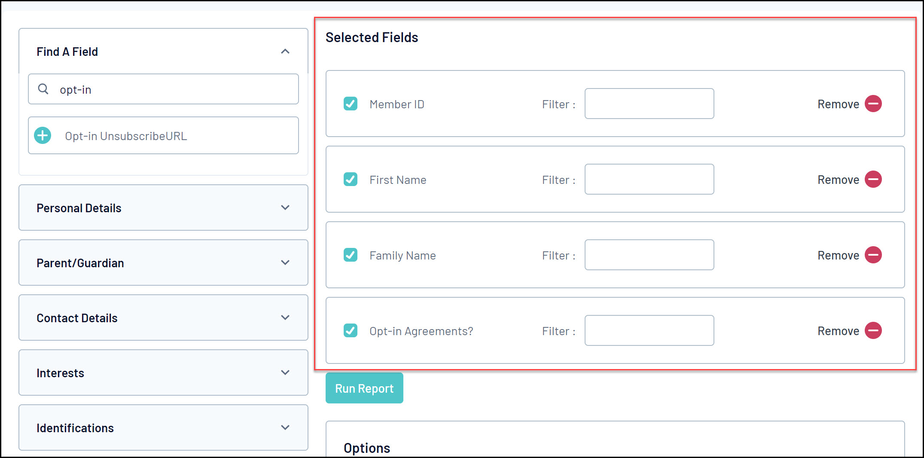Remove the Opt-in Agreements field via minus icon
This screenshot has height=458, width=924.
[x=873, y=331]
